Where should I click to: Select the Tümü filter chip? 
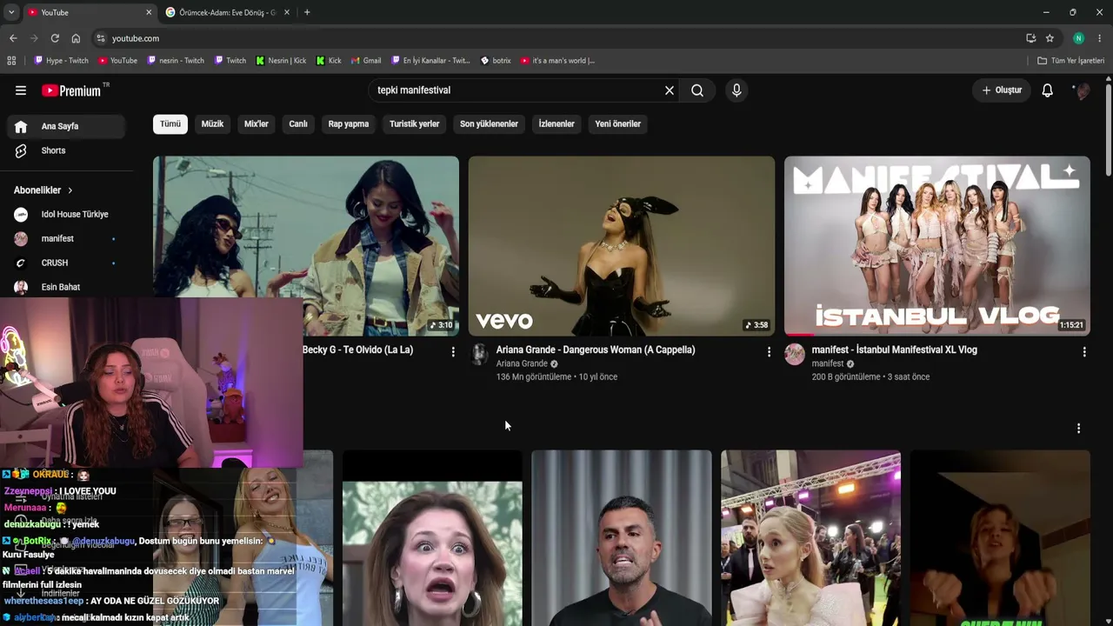pos(170,123)
